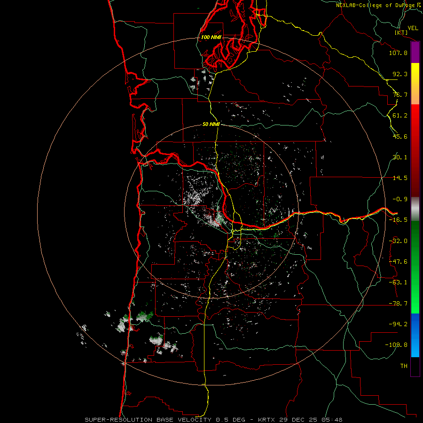Click the -47.6 velocity scale value
Screen dimensions: 423x423
[x=398, y=262]
